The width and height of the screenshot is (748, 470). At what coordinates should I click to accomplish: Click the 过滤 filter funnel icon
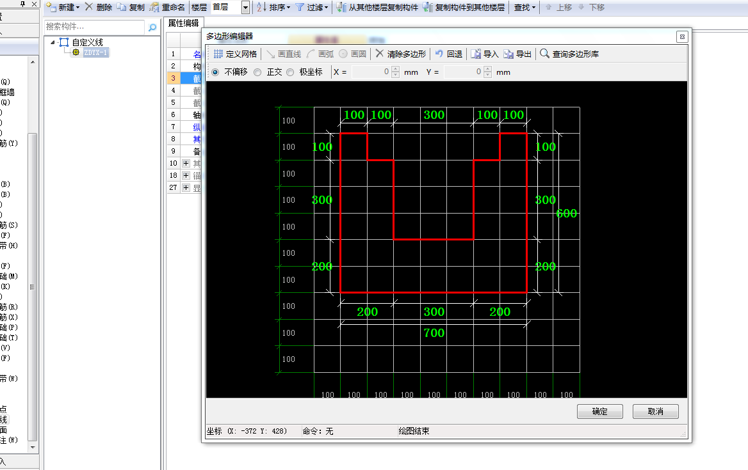click(300, 7)
